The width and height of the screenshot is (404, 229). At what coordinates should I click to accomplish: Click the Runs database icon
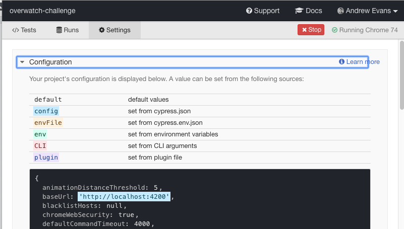[59, 30]
